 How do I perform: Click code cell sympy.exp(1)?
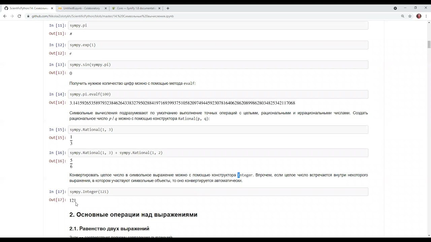(218, 45)
